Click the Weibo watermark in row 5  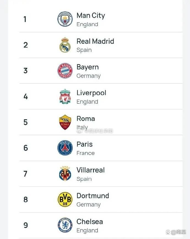95,131
